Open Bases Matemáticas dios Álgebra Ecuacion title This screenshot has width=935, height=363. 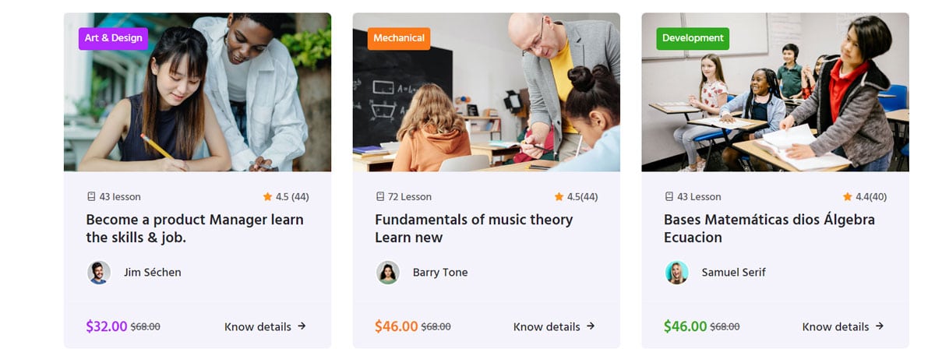tap(769, 228)
